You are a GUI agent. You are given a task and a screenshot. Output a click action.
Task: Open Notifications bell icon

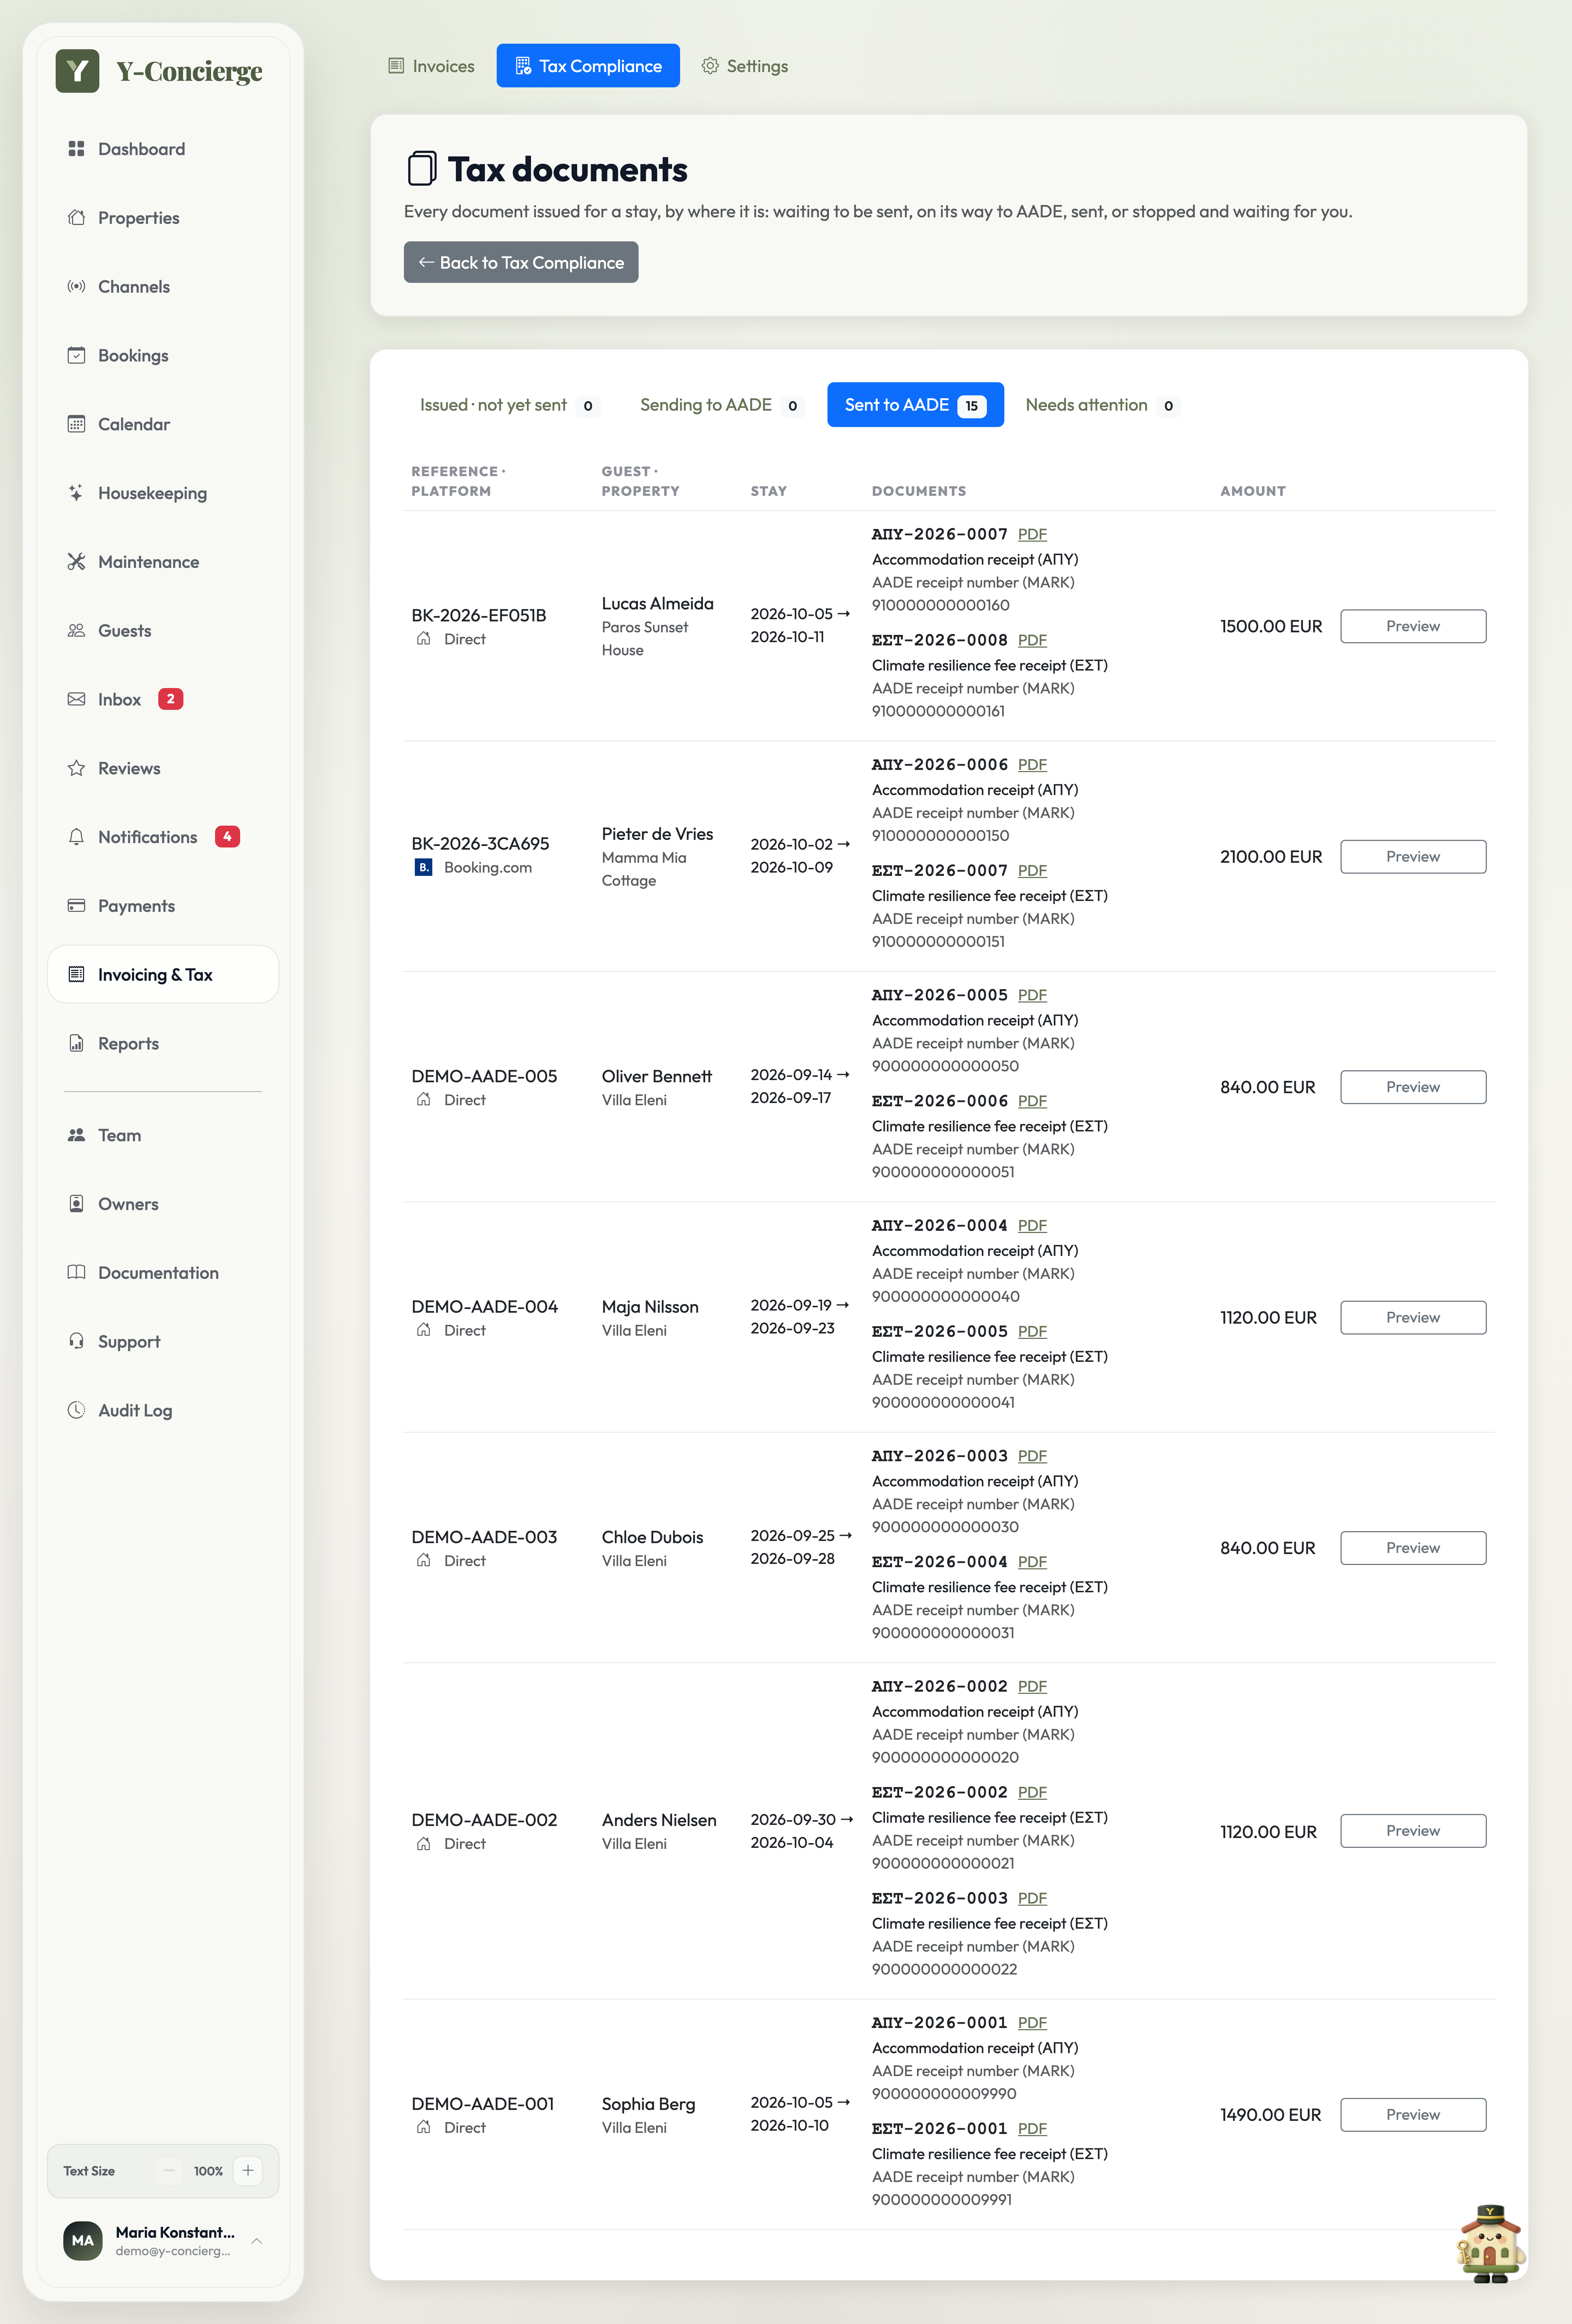click(76, 837)
